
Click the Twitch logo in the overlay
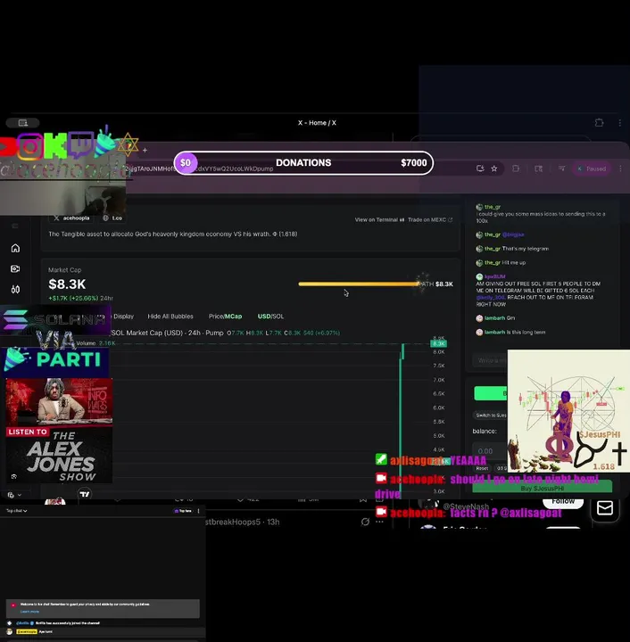point(80,144)
